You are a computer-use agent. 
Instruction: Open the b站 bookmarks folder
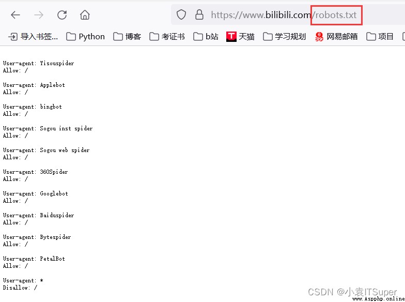[206, 37]
